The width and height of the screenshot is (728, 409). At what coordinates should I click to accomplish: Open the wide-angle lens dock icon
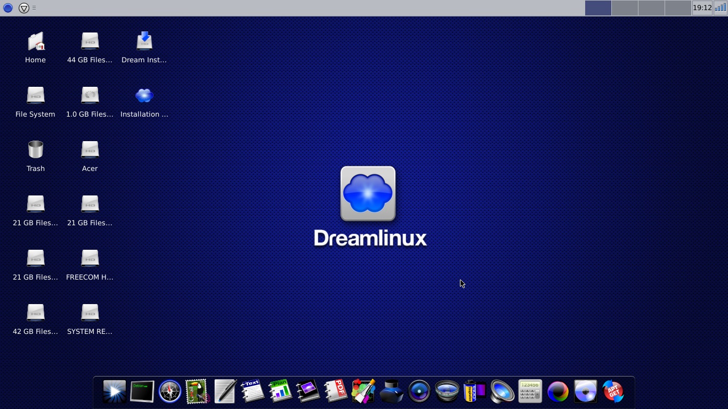tap(447, 391)
